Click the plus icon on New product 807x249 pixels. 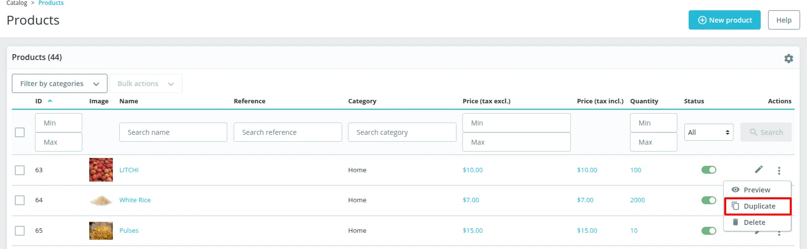[702, 20]
